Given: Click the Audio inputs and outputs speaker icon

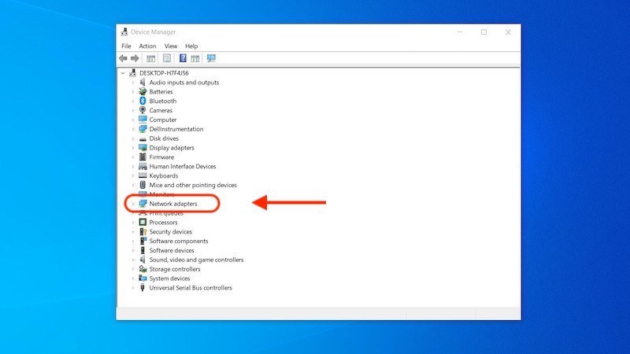Looking at the screenshot, I should click(143, 83).
